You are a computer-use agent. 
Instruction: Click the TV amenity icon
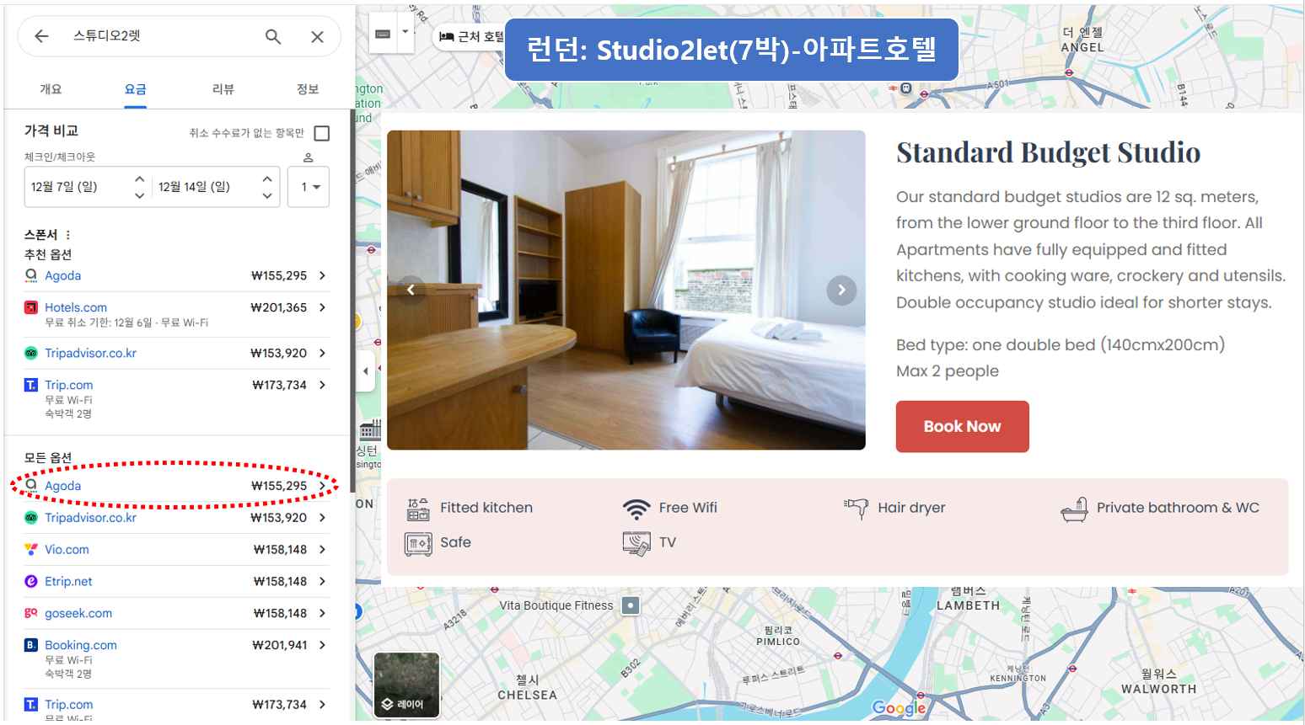[x=636, y=543]
